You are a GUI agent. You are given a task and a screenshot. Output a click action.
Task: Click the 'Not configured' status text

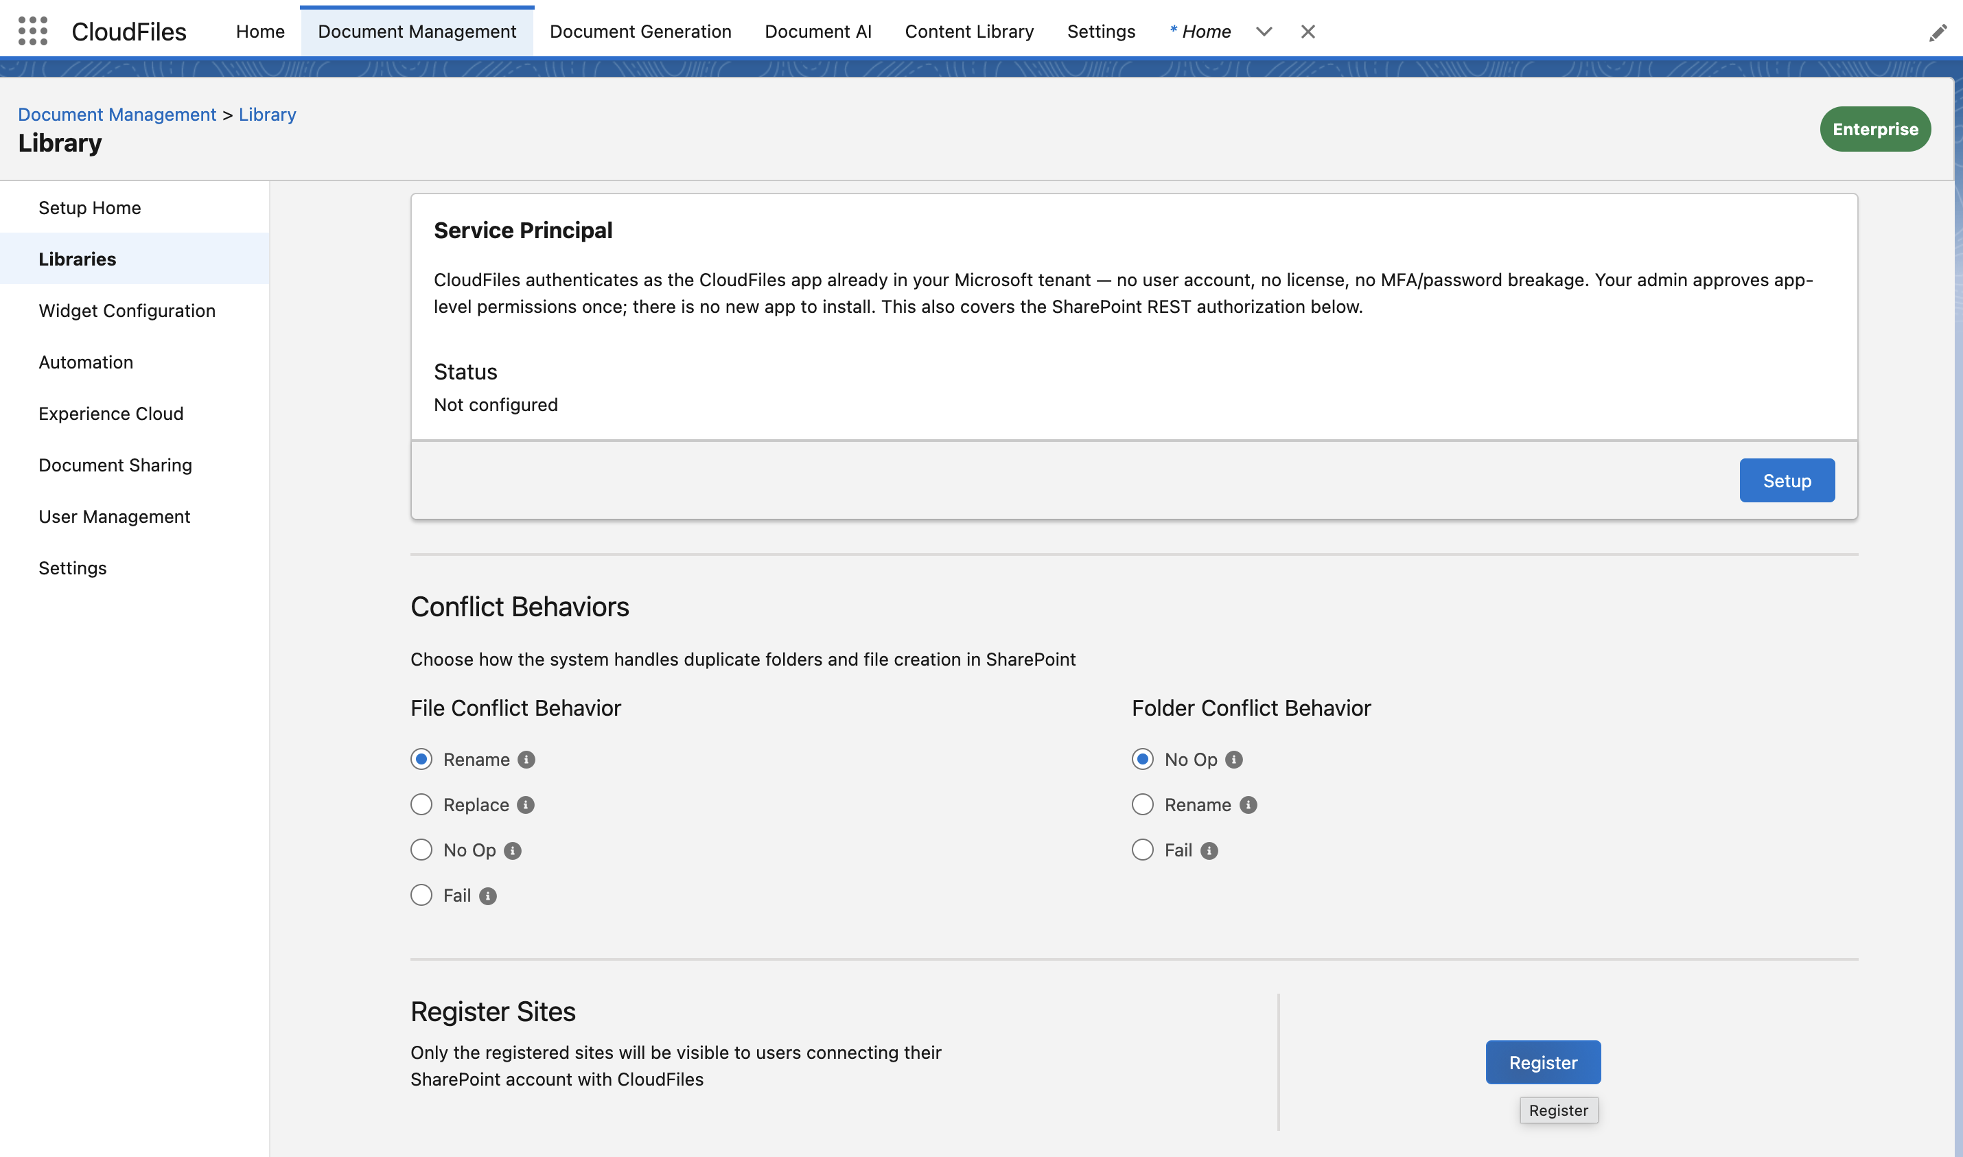496,405
